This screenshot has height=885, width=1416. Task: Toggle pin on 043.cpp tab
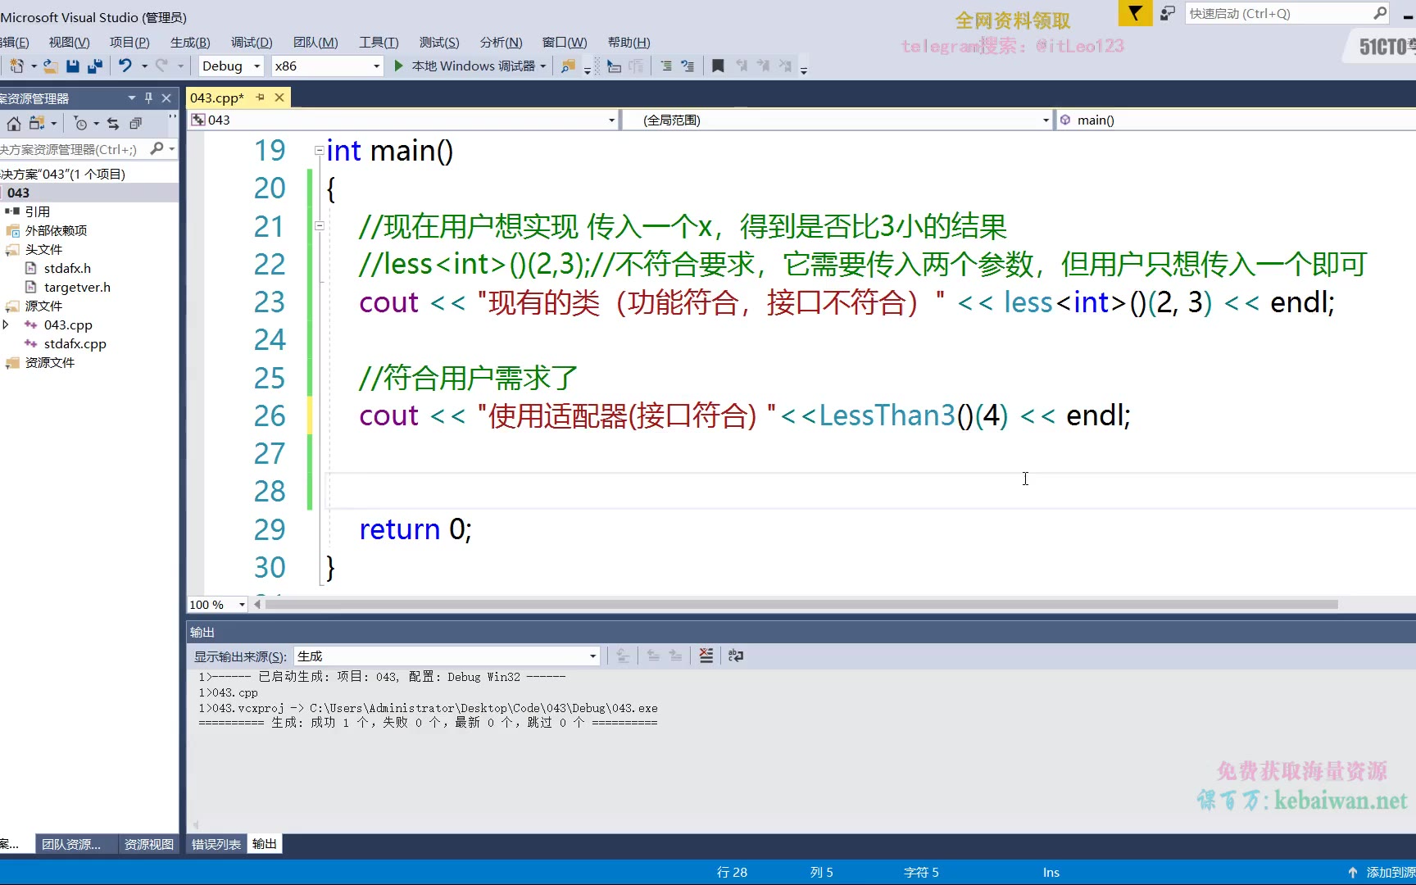pos(261,98)
